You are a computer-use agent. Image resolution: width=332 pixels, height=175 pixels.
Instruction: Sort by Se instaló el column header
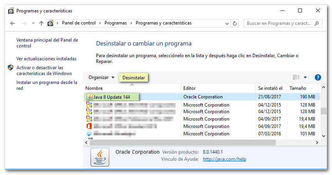click(x=271, y=88)
